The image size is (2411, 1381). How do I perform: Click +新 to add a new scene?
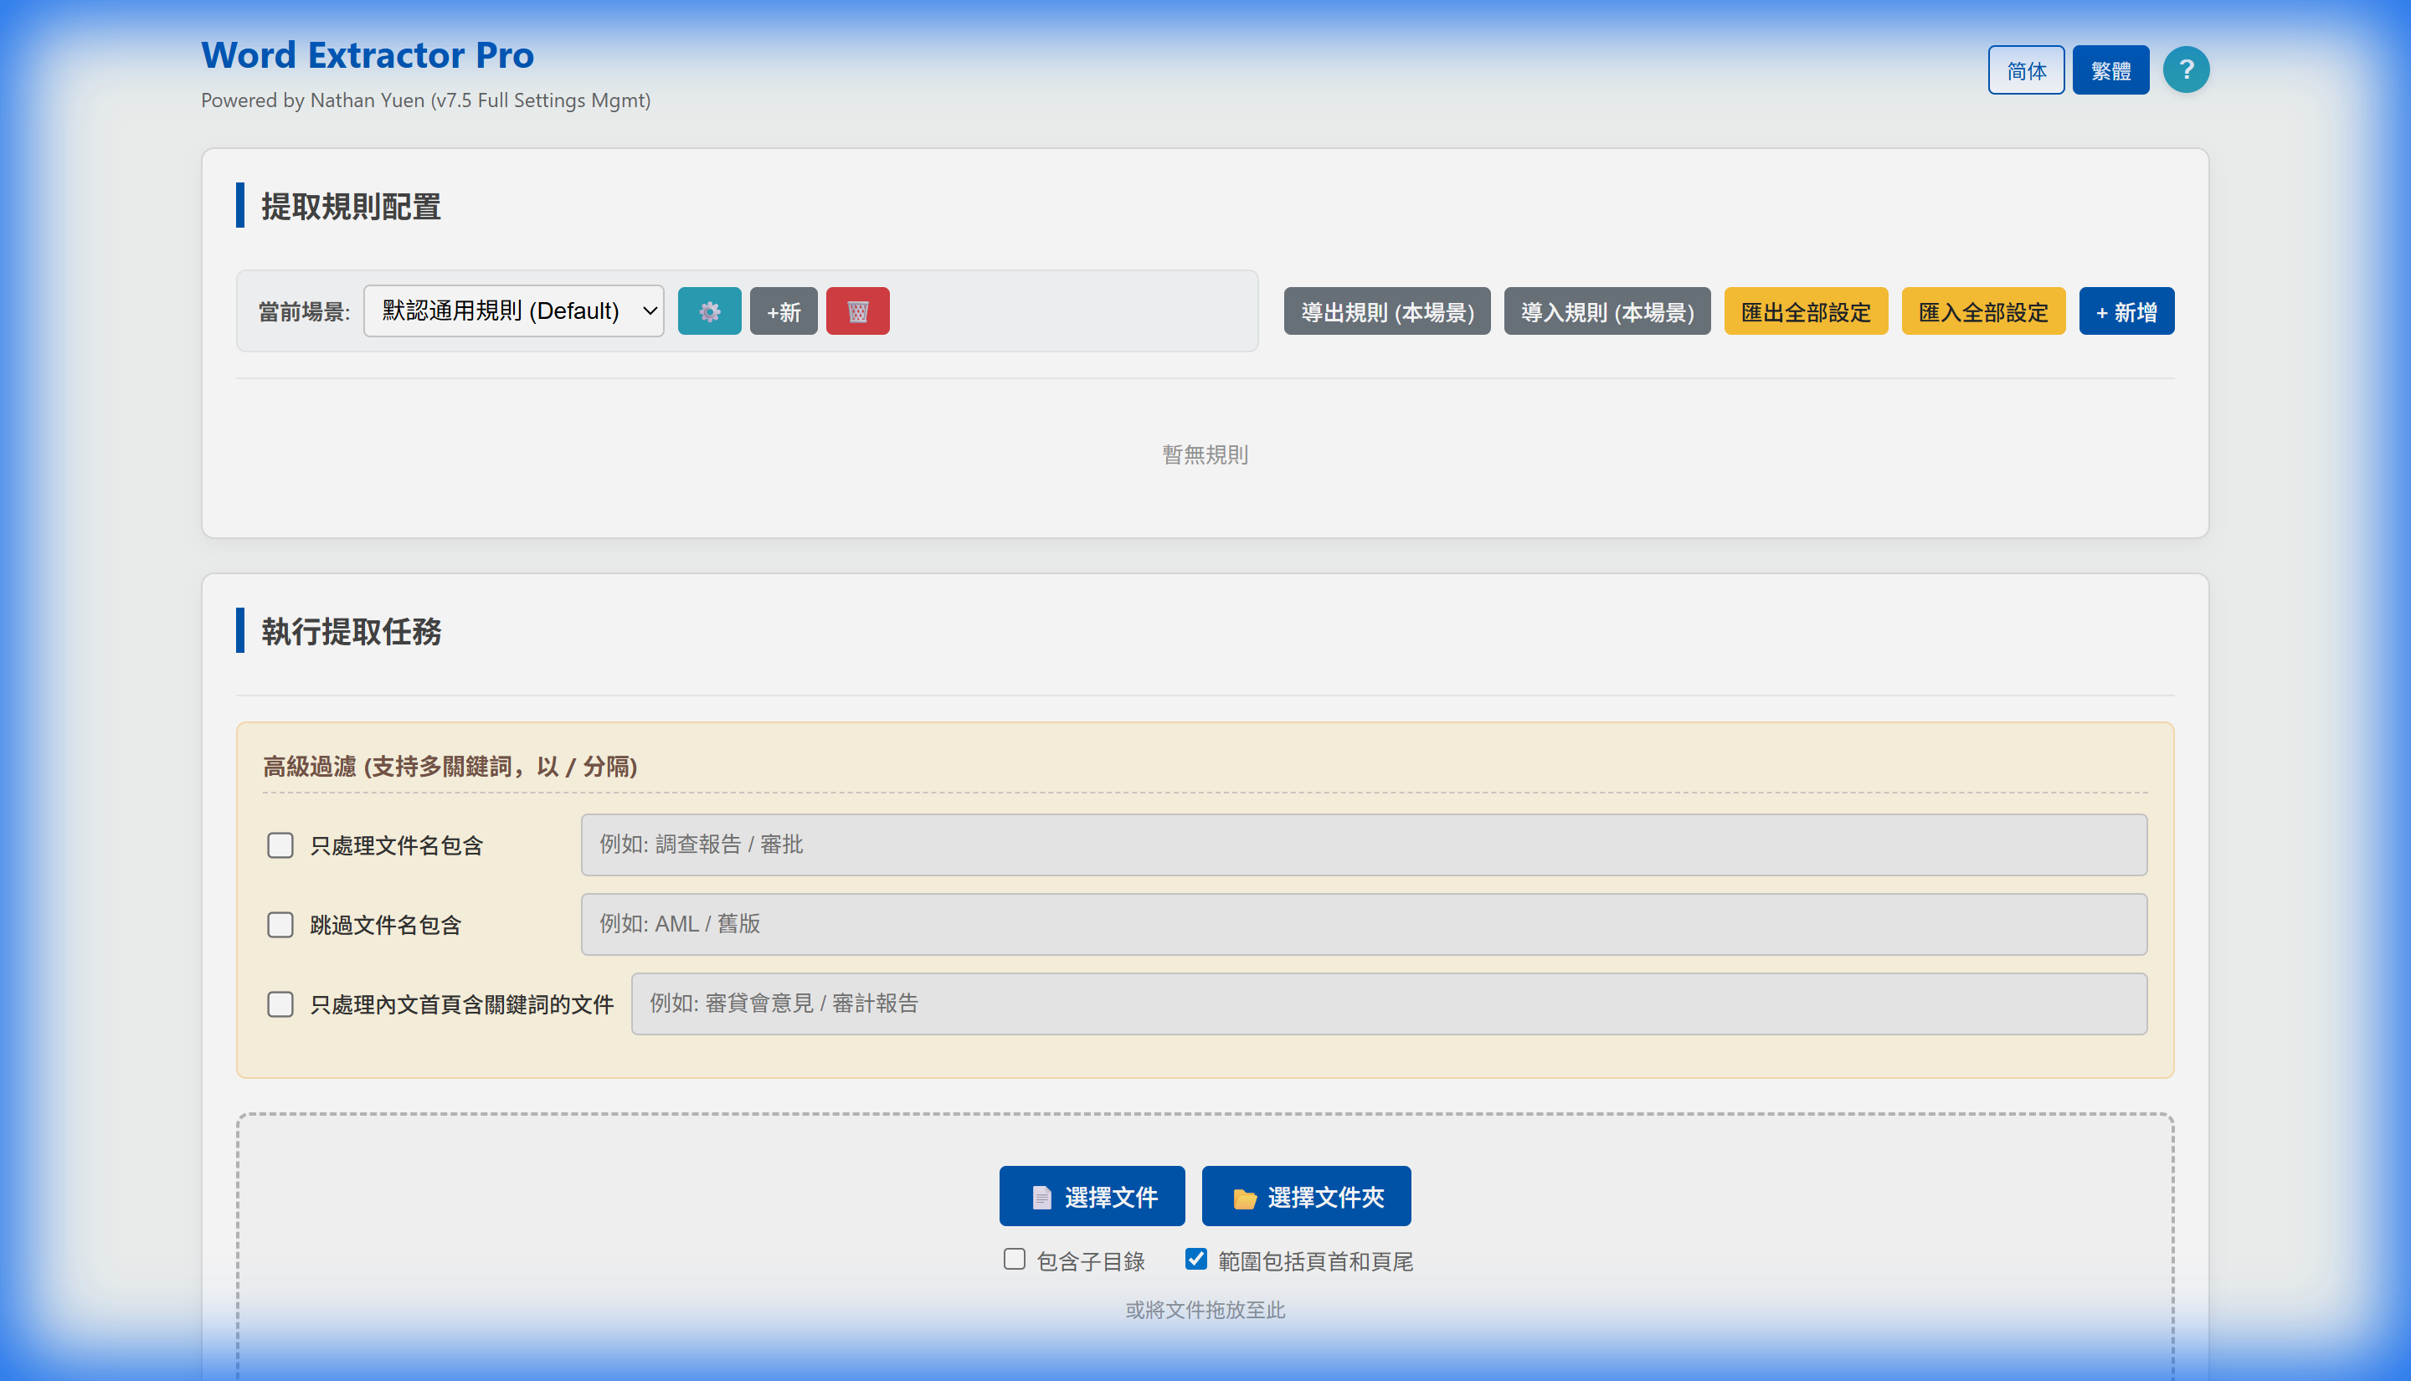click(x=784, y=311)
